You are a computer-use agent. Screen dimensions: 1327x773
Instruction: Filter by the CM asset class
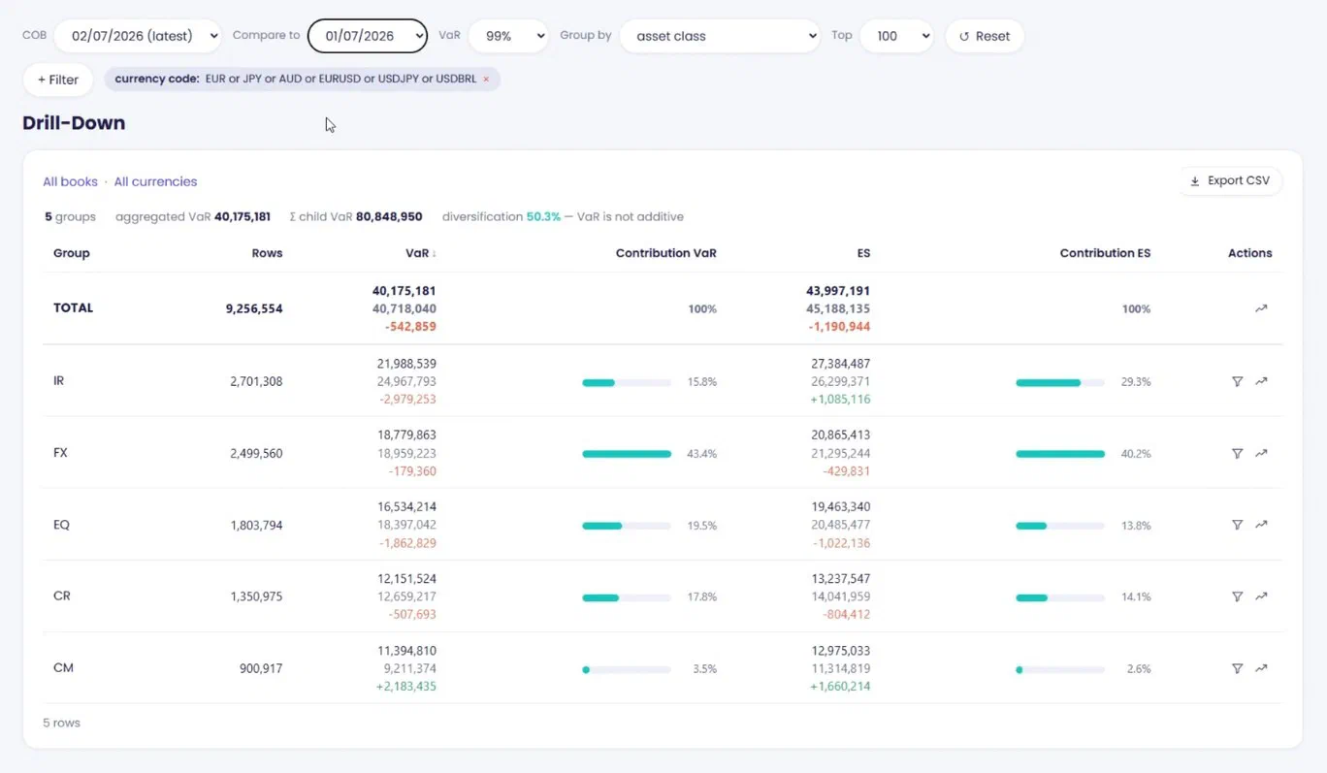pos(1237,668)
